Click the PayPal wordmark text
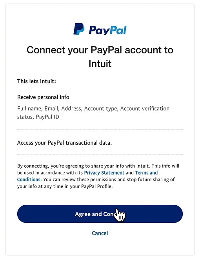200x259 pixels. [107, 30]
